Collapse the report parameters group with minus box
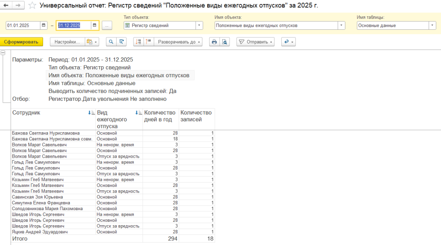 pyautogui.click(x=3, y=53)
